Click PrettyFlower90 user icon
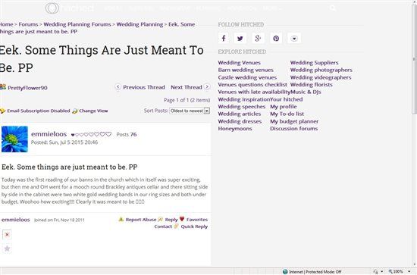The height and width of the screenshot is (275, 417). 3,87
